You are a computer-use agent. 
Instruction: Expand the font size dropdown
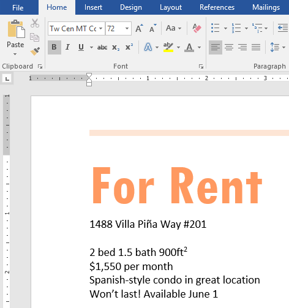pyautogui.click(x=127, y=29)
